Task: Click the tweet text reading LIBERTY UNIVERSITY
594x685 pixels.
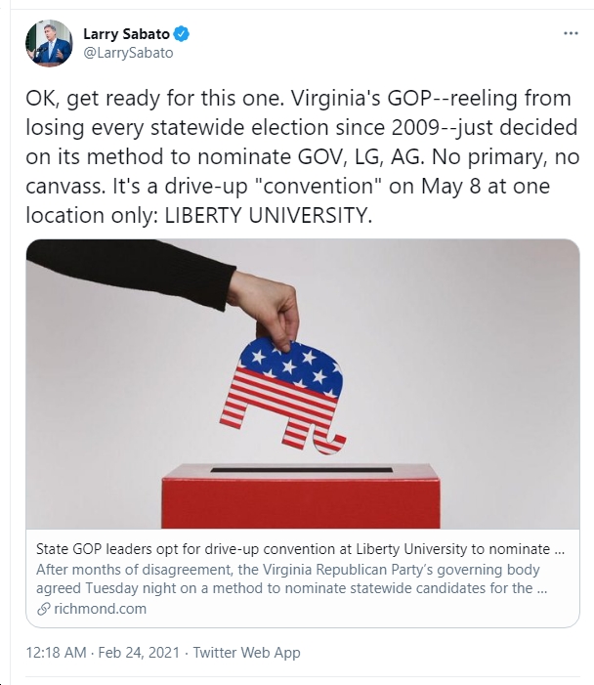Action: (x=268, y=215)
